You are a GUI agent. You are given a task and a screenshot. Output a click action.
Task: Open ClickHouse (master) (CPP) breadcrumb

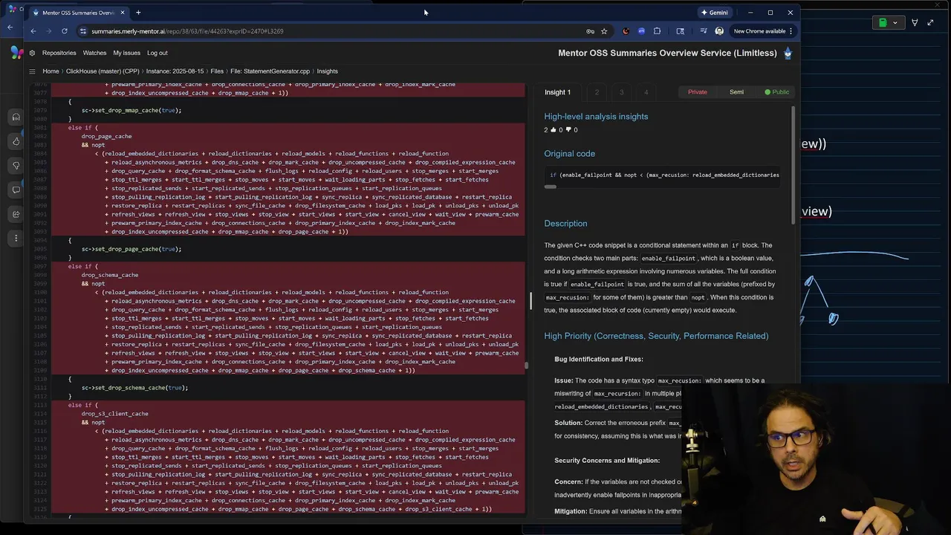point(103,71)
